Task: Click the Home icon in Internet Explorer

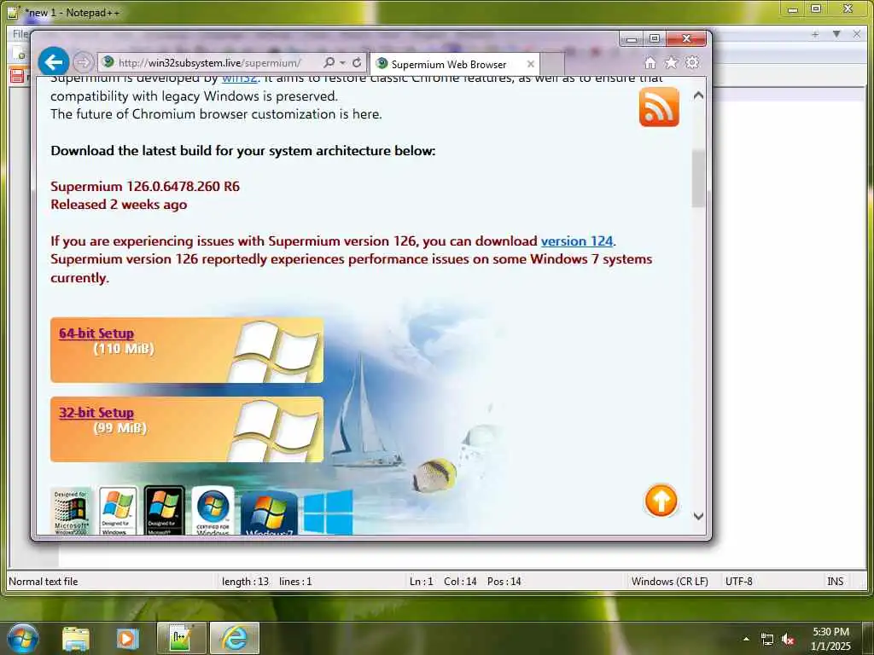Action: click(x=650, y=62)
